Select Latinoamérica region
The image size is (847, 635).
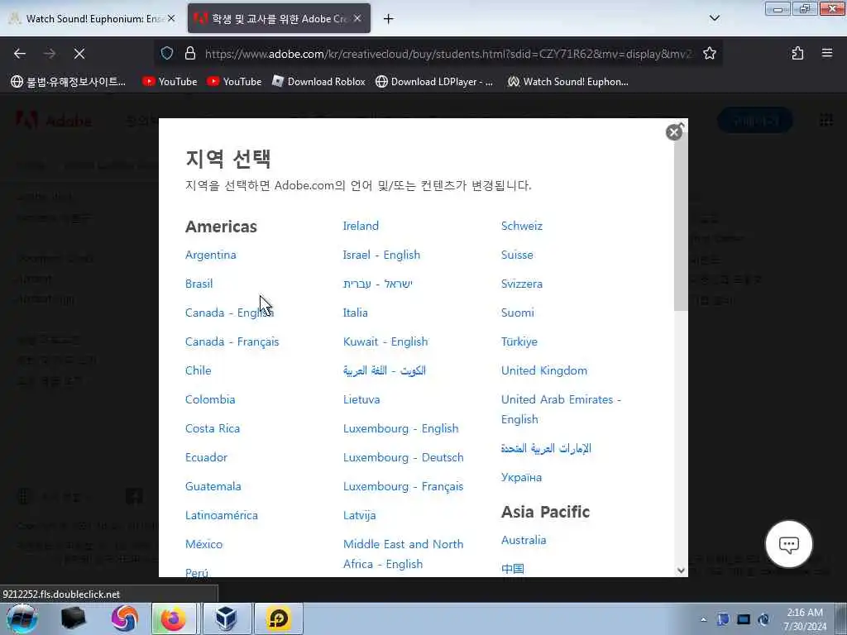click(x=222, y=516)
